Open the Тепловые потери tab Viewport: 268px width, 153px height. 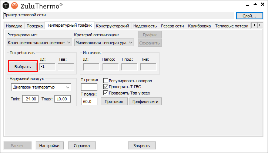(232, 26)
